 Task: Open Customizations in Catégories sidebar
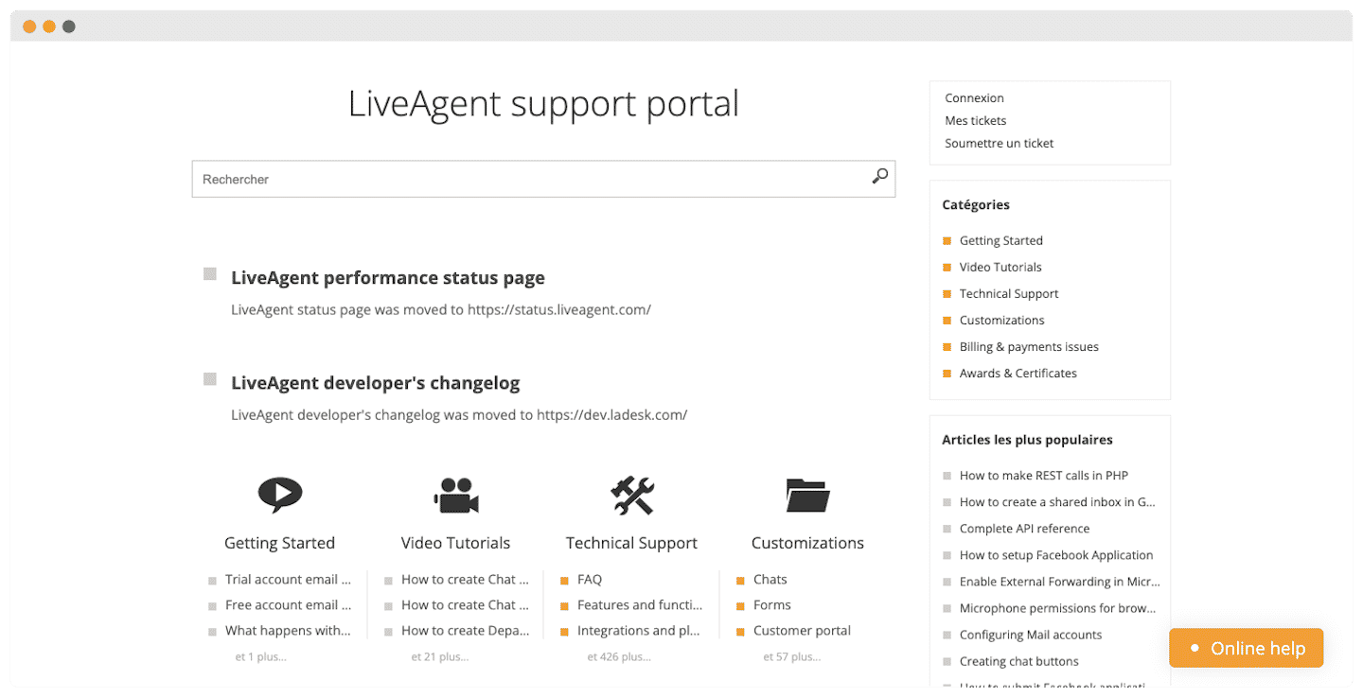(x=1001, y=321)
